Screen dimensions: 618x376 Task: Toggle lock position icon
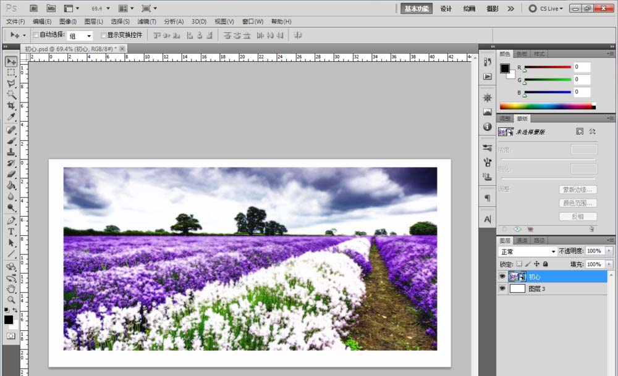[x=536, y=264]
